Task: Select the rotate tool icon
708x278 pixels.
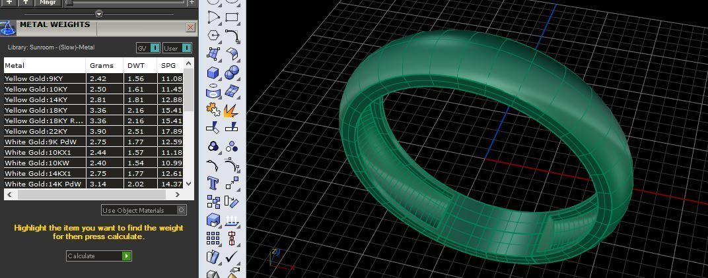Action: (x=232, y=202)
